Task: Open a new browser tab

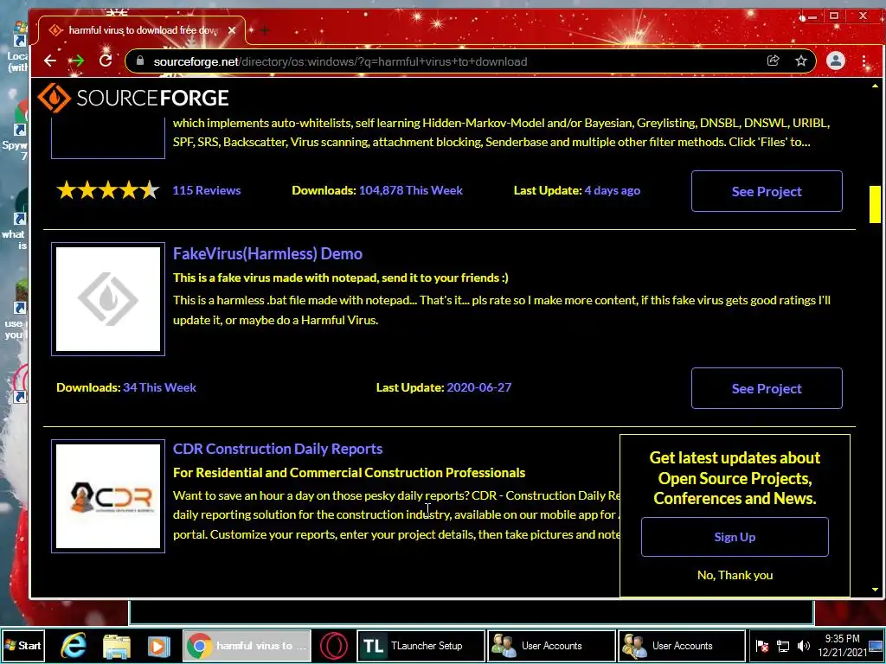Action: tap(264, 30)
